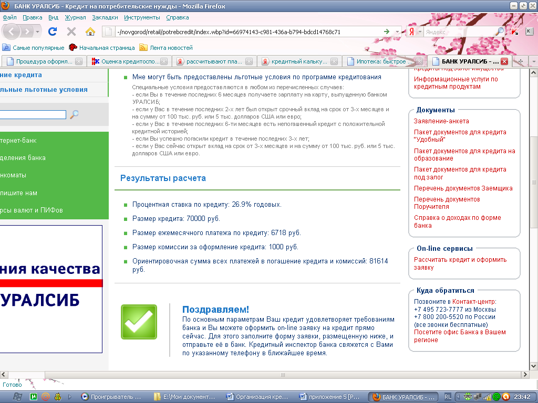Click the Самые популярные bookmark
This screenshot has width=538, height=403.
pos(33,48)
